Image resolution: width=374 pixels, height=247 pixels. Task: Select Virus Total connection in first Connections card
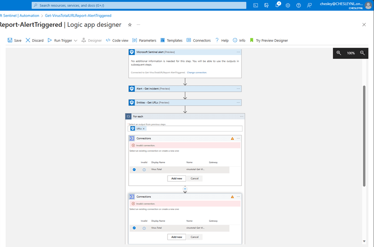(157, 170)
